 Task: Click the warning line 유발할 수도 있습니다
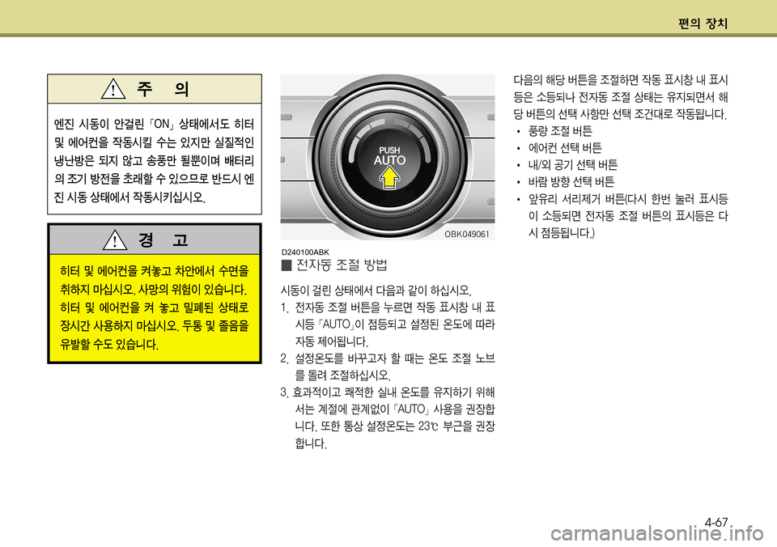(109, 344)
